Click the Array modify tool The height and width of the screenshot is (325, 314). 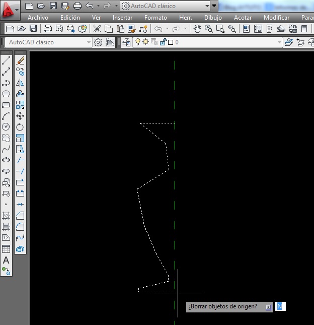20,105
